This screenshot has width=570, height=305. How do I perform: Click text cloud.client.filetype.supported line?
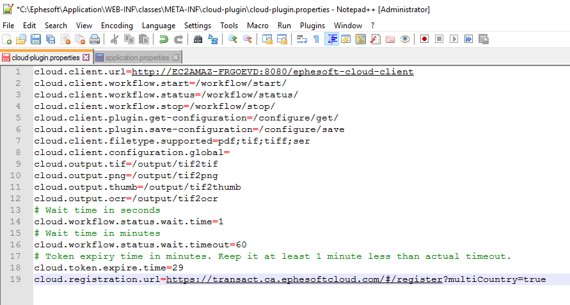coord(172,141)
